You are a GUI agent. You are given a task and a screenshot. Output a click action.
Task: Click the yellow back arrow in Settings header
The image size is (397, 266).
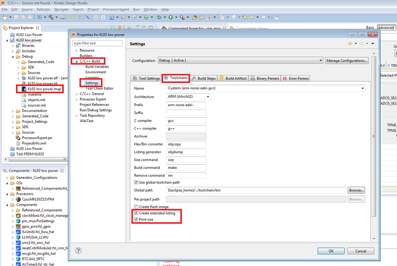point(350,44)
